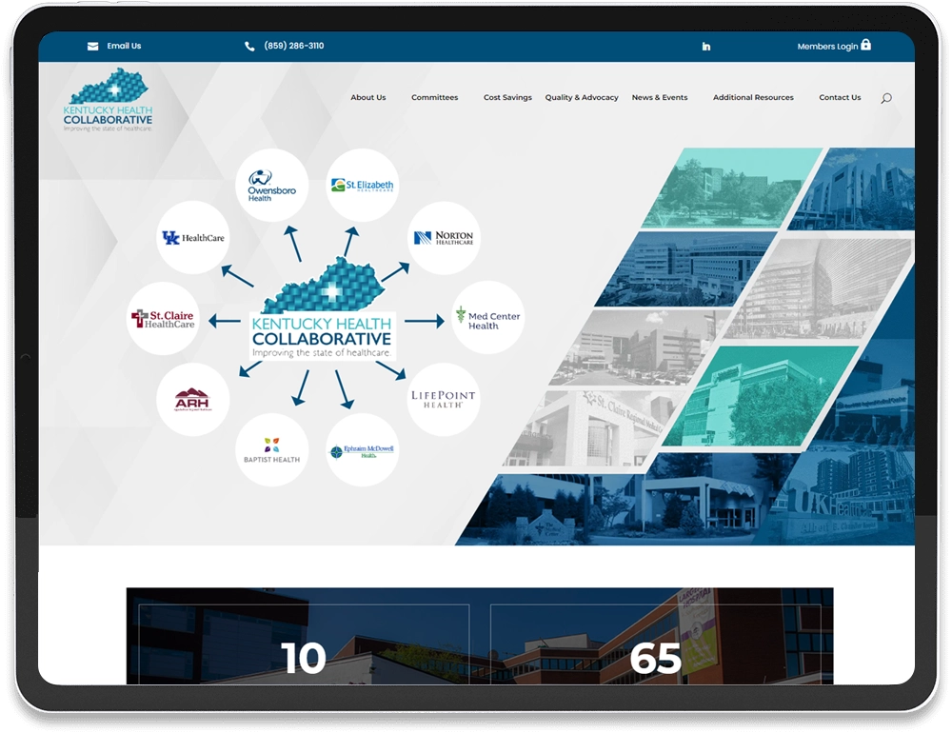Select the Baptist Health logo

pos(271,450)
